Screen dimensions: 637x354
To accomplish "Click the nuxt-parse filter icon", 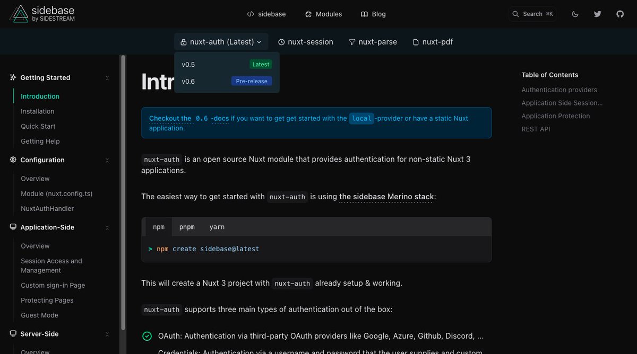I will click(352, 42).
